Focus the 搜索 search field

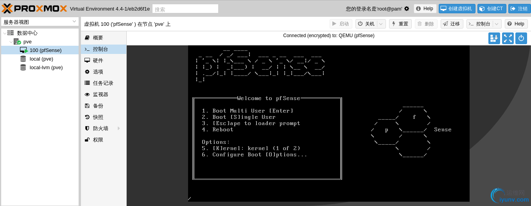[x=185, y=9]
